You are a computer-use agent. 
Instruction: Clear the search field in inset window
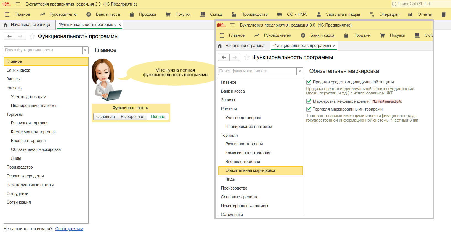[x=300, y=71]
